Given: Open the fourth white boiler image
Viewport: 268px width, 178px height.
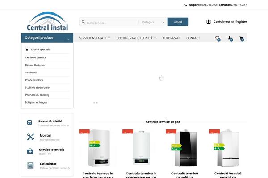Looking at the screenshot, I should (228, 148).
